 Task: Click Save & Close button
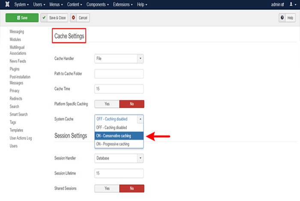54,18
